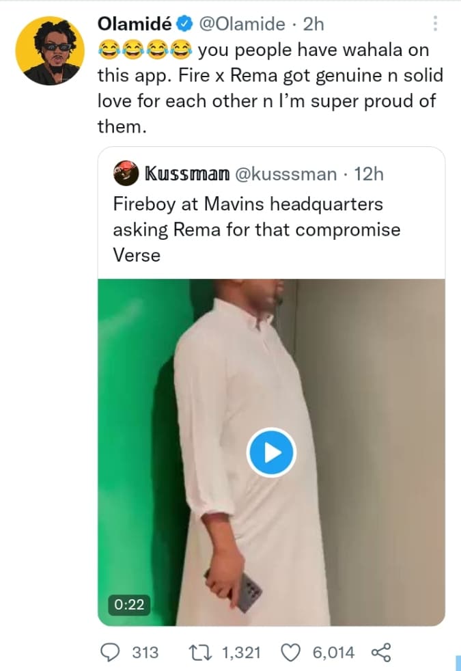This screenshot has height=671, width=461.
Task: Open the @kusssman handle
Action: [x=285, y=174]
